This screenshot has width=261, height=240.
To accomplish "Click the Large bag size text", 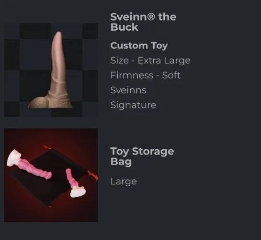I will pos(124,181).
